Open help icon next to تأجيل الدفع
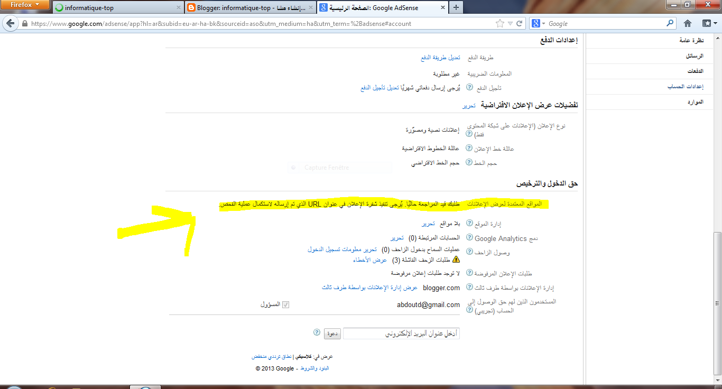Viewport: 722px width, 389px height. click(469, 87)
